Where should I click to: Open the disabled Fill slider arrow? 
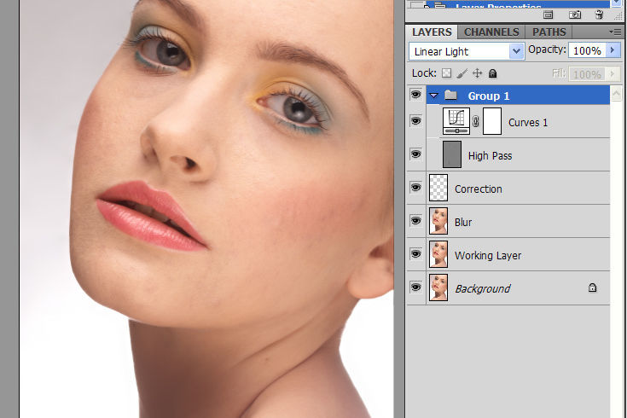tap(612, 74)
